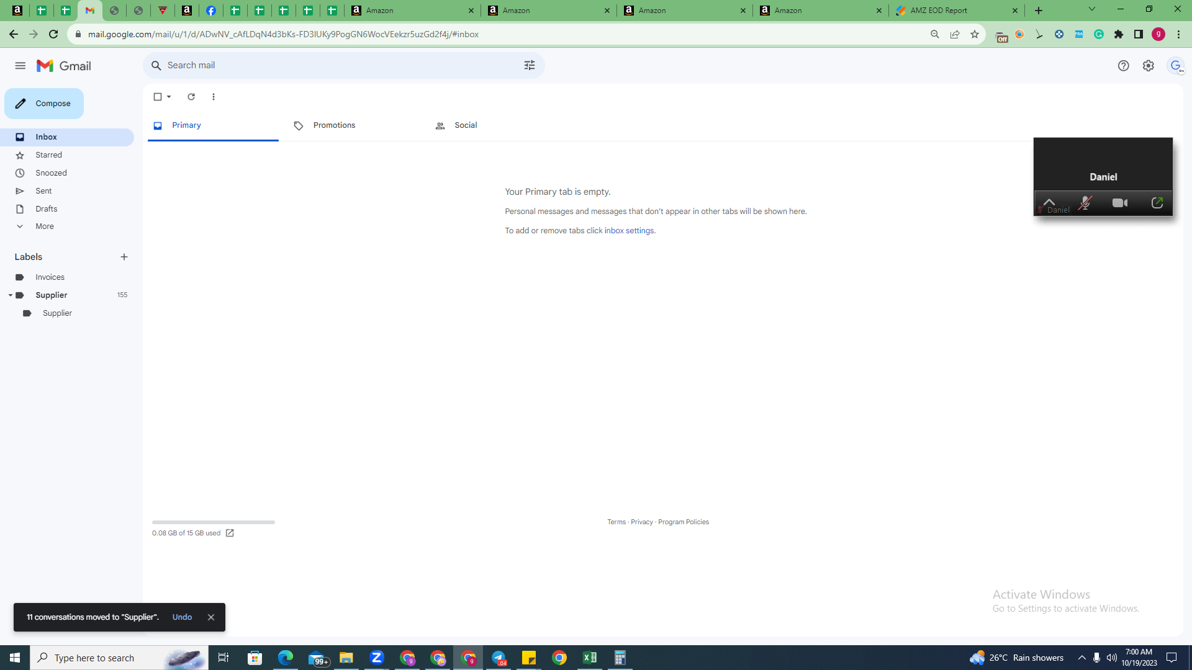
Task: Open Microsoft Edge from the taskbar
Action: tap(286, 658)
